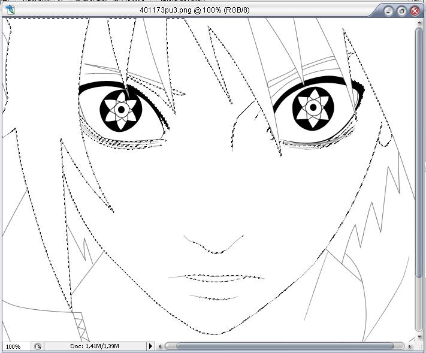Click the status bar preview icon beside 100%

point(38,346)
